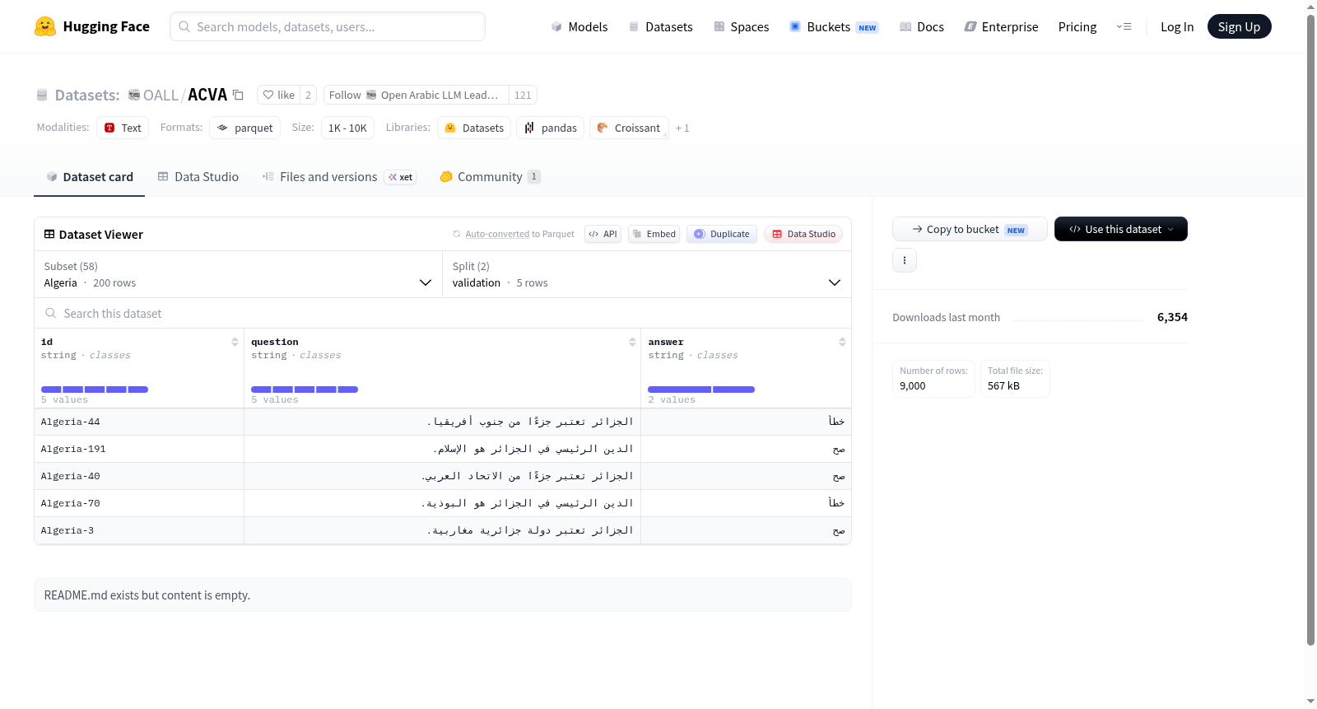Click the sort icon on id column

click(235, 342)
